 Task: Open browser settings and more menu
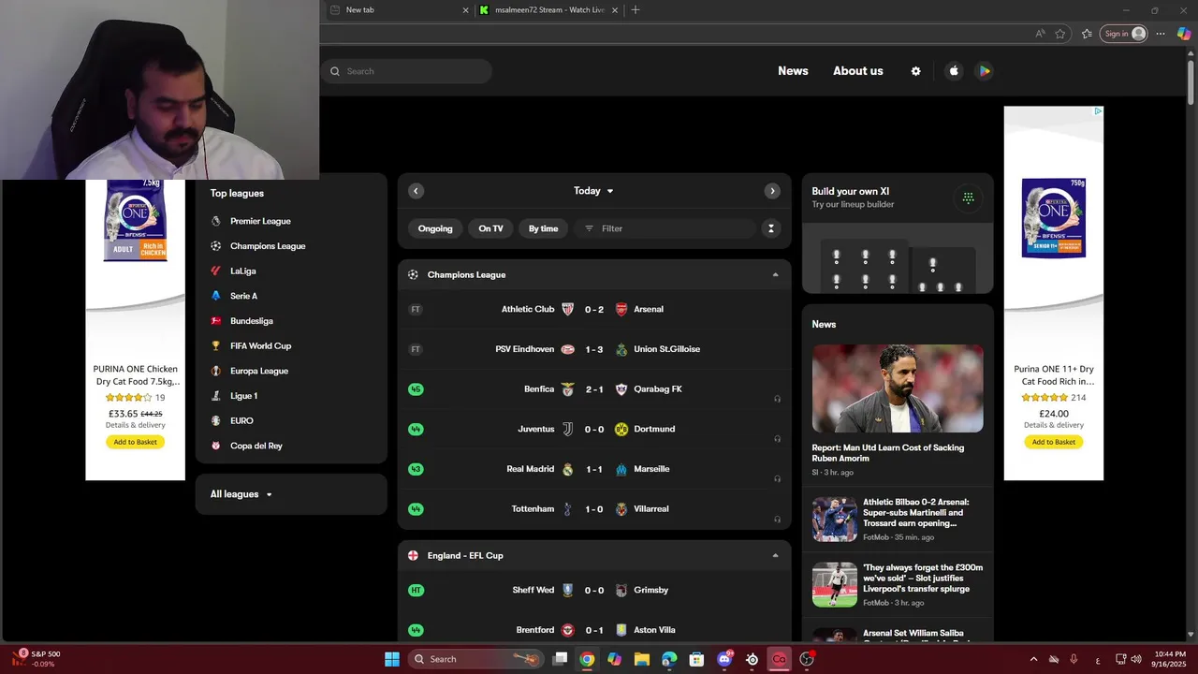(1161, 34)
